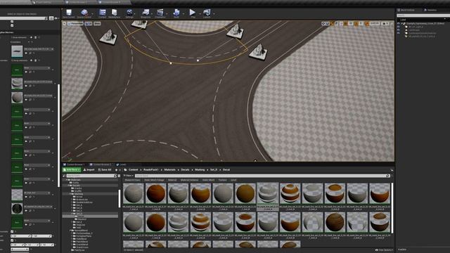The height and width of the screenshot is (253, 450).
Task: Open the Marketplace toolbar icon
Action: coord(114,13)
